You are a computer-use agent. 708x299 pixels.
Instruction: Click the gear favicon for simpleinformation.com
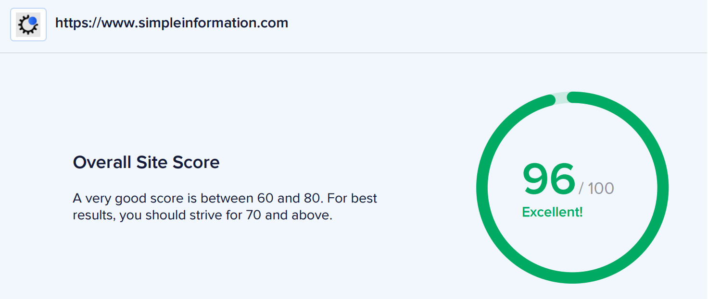point(28,24)
